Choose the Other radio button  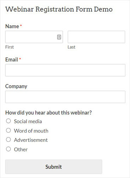pyautogui.click(x=9, y=149)
